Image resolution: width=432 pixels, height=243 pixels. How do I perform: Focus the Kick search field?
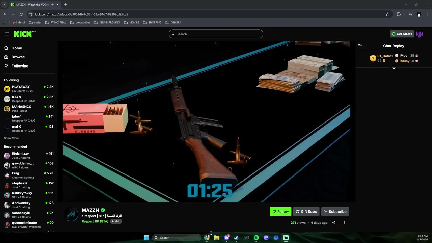[x=216, y=34]
